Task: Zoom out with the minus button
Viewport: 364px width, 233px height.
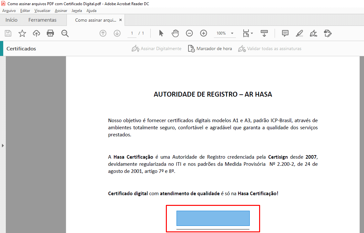Action: coord(189,33)
